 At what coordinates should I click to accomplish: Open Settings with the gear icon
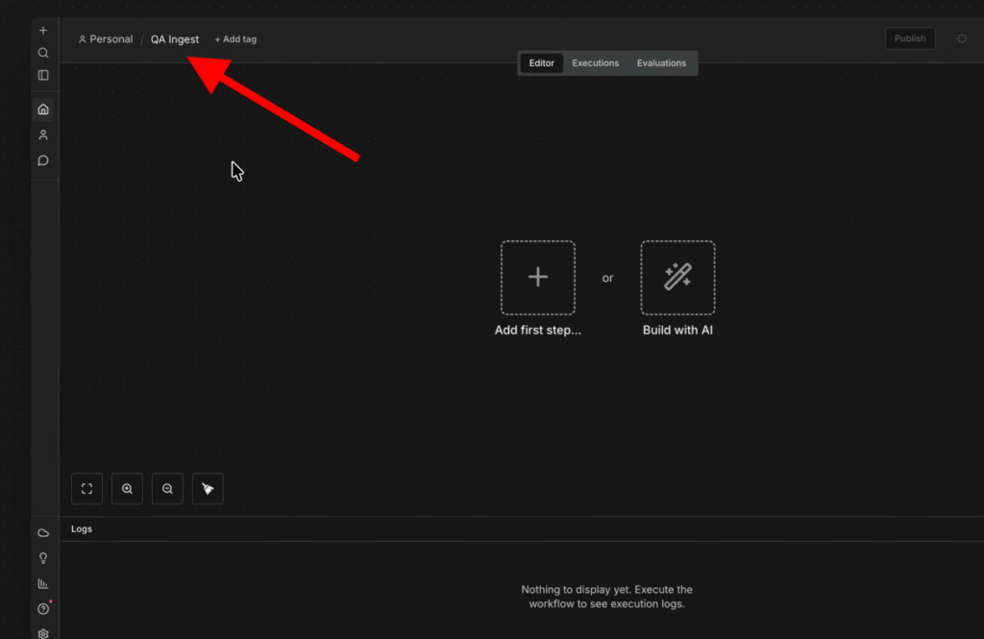(43, 633)
